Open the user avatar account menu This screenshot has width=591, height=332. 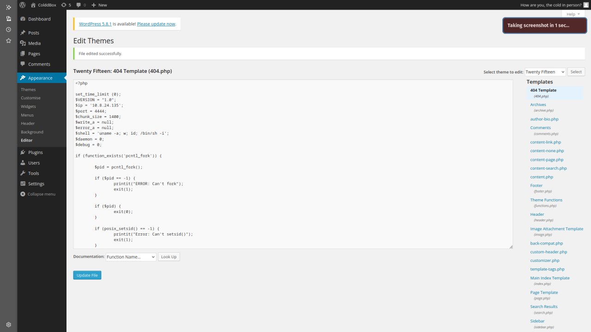click(586, 5)
